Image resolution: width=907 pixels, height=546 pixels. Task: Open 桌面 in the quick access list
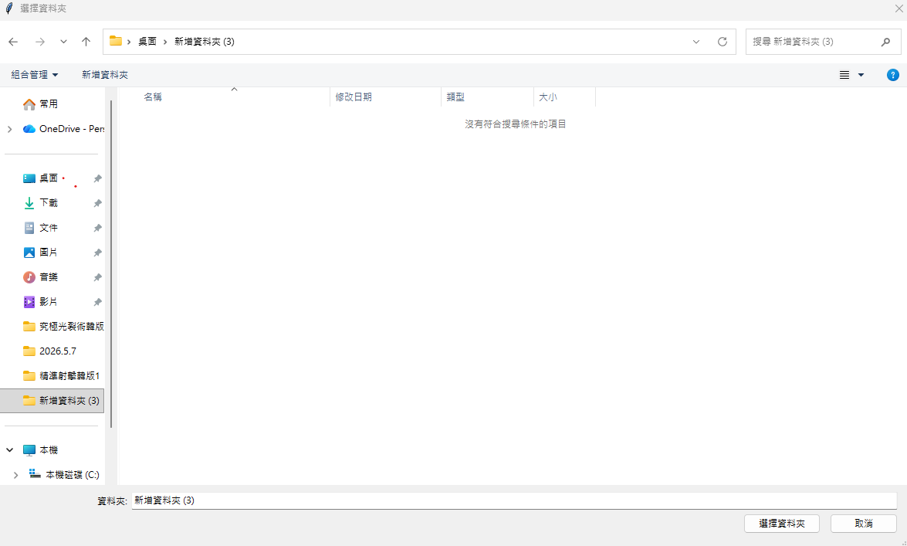click(49, 178)
